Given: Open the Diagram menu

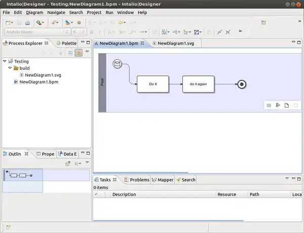Looking at the screenshot, I should (x=34, y=12).
